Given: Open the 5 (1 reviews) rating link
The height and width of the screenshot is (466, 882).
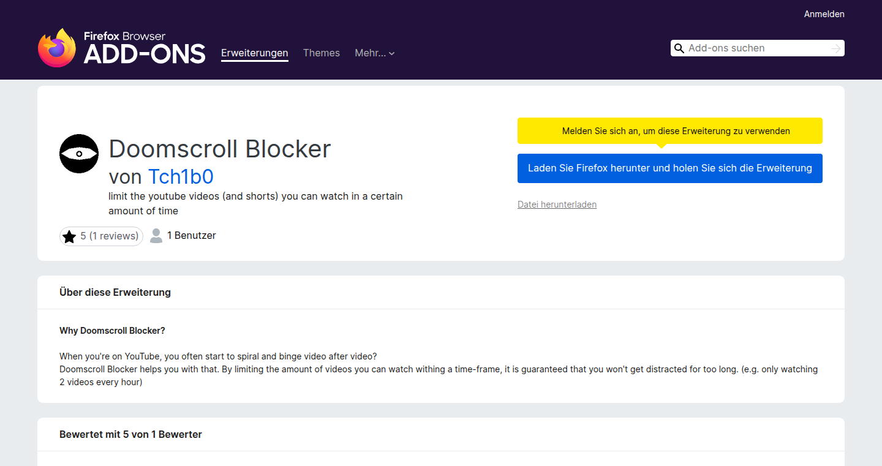Looking at the screenshot, I should (101, 236).
